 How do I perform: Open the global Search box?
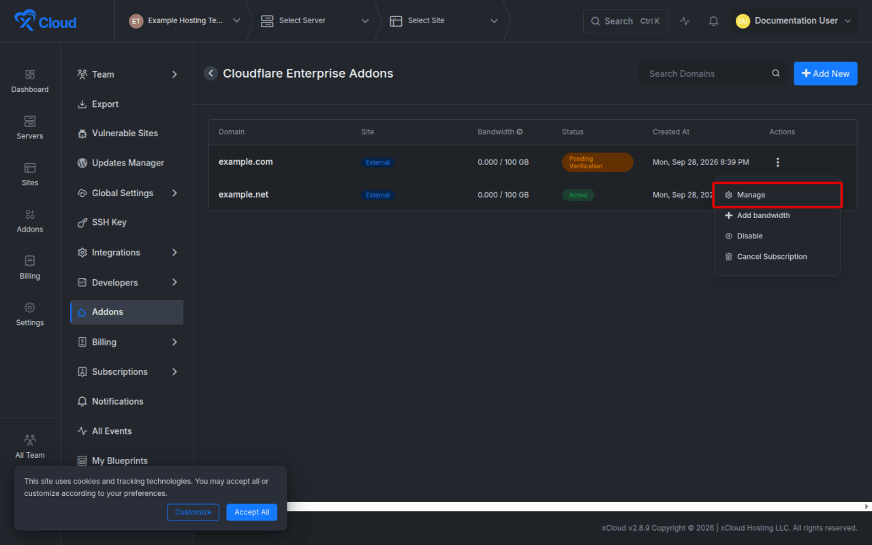625,21
